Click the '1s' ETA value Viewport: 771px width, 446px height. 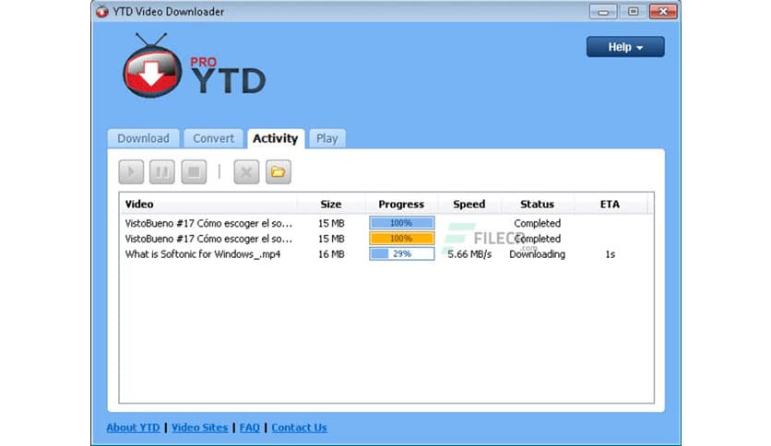click(610, 254)
